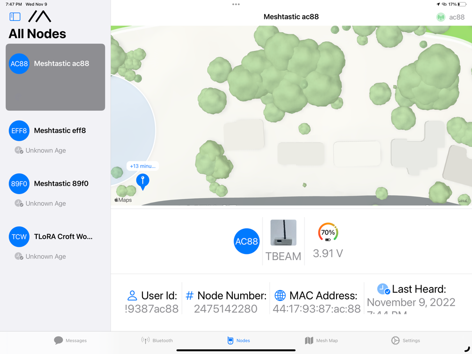
Task: Click the three-dot multitasking indicator
Action: click(x=236, y=4)
